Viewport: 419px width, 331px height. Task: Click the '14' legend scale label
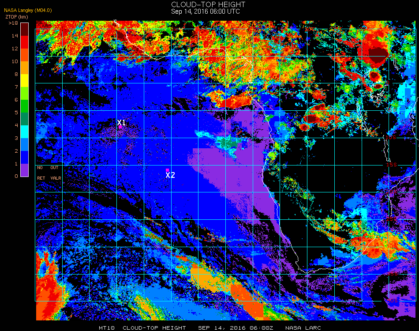pyautogui.click(x=15, y=36)
